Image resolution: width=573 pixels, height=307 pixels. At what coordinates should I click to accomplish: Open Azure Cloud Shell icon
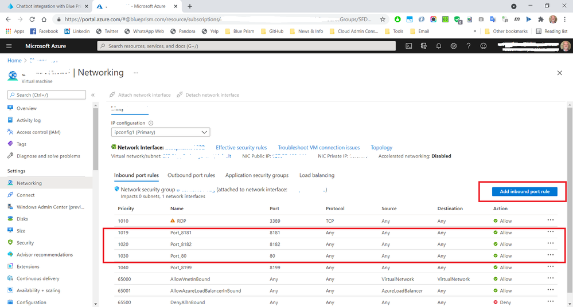(x=409, y=46)
